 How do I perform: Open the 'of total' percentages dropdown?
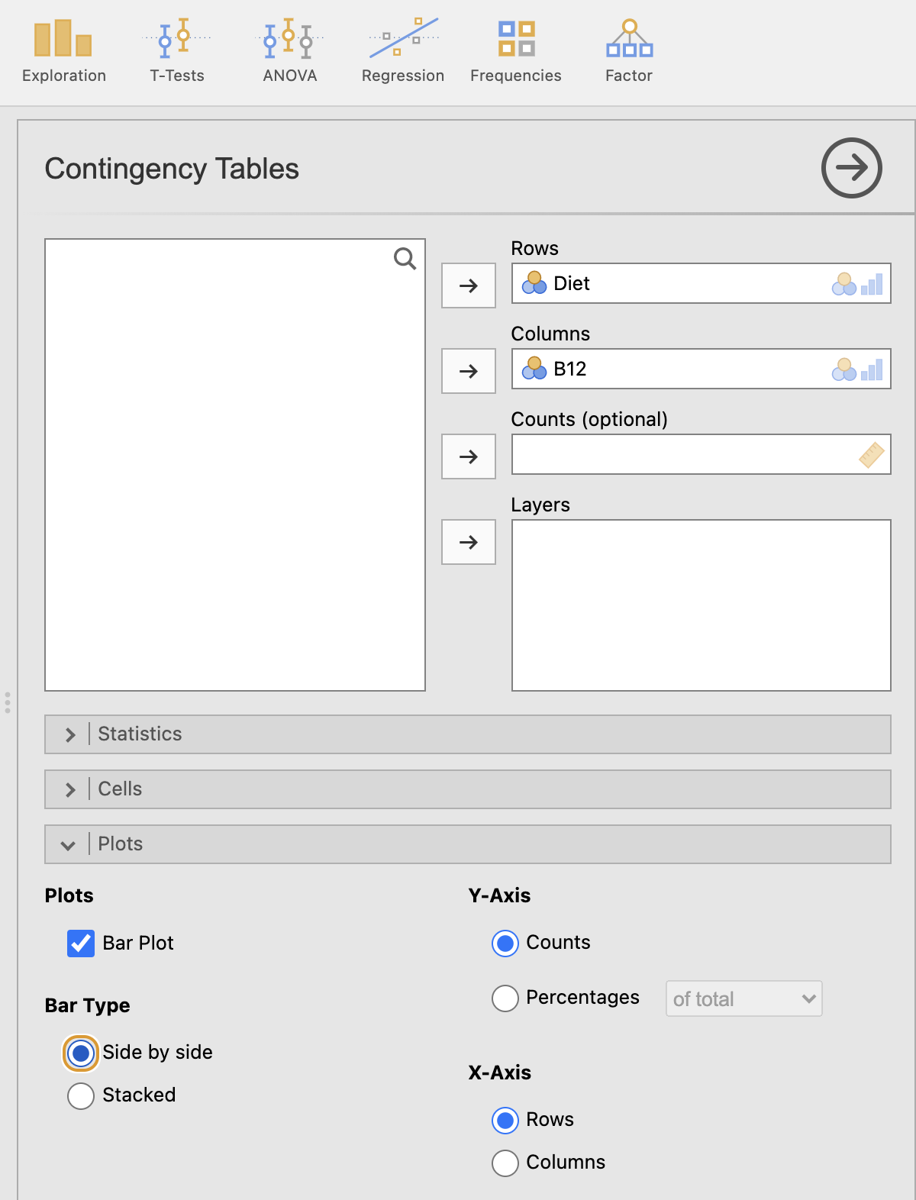(x=743, y=998)
